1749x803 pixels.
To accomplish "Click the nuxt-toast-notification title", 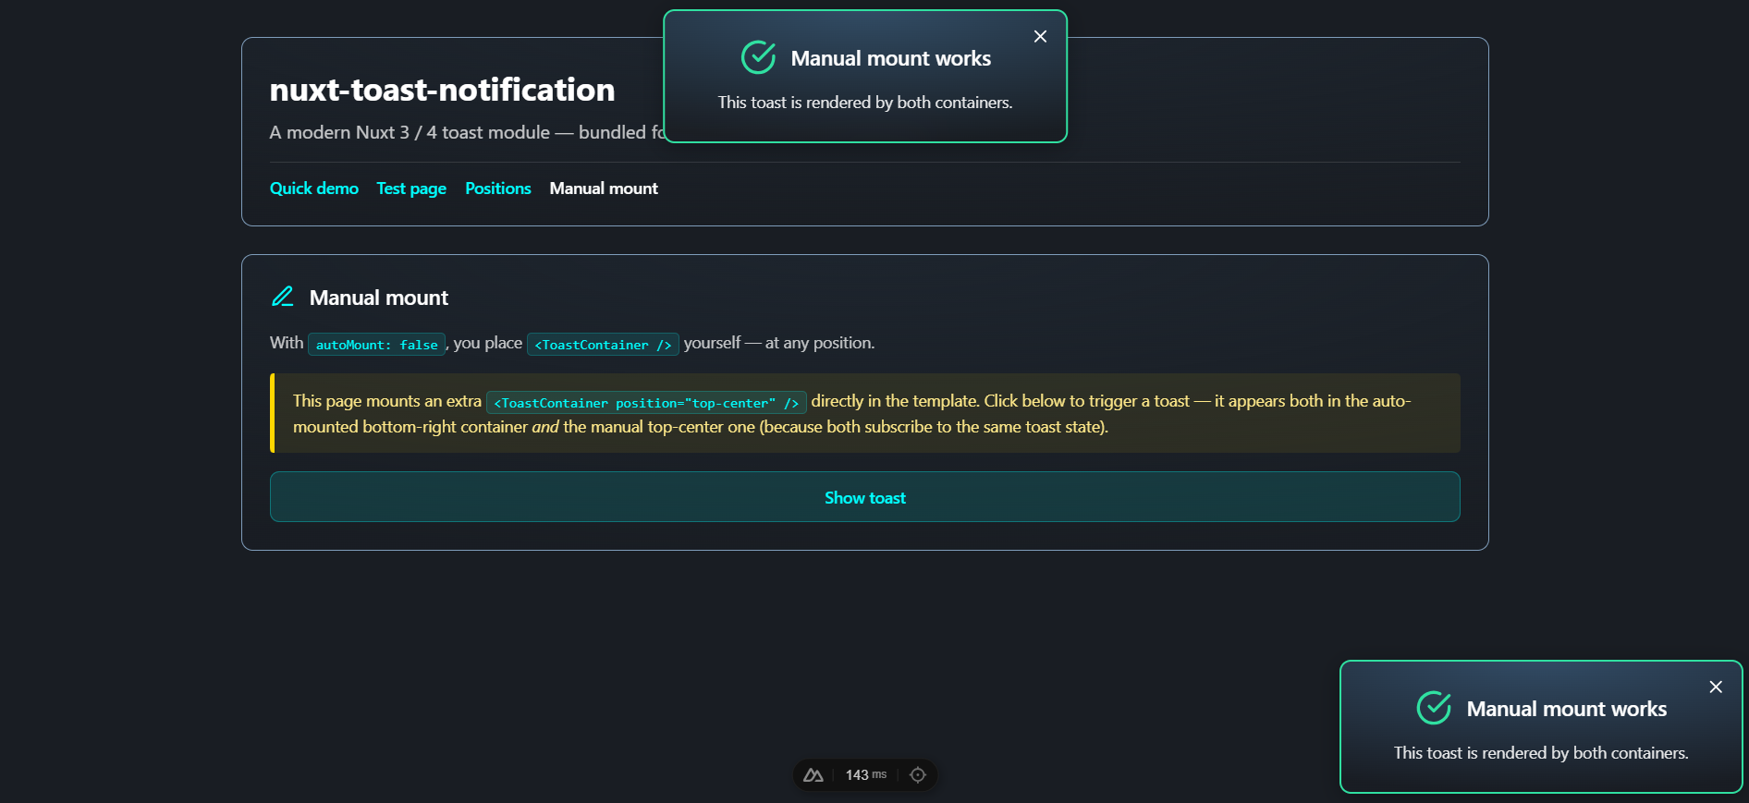I will [443, 90].
